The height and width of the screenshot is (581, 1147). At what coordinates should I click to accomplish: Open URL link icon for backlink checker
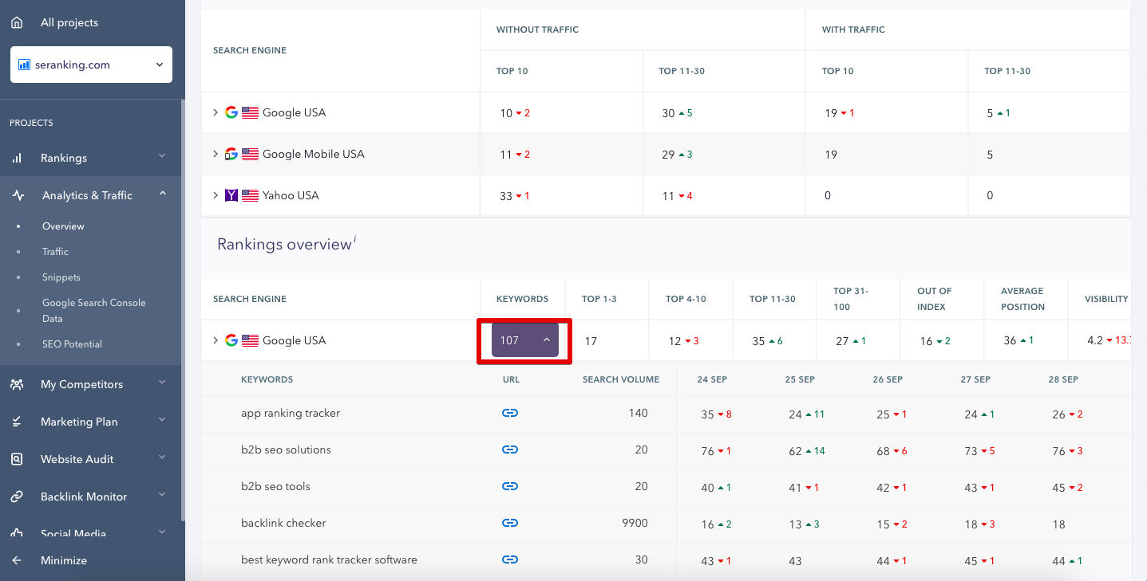click(510, 523)
